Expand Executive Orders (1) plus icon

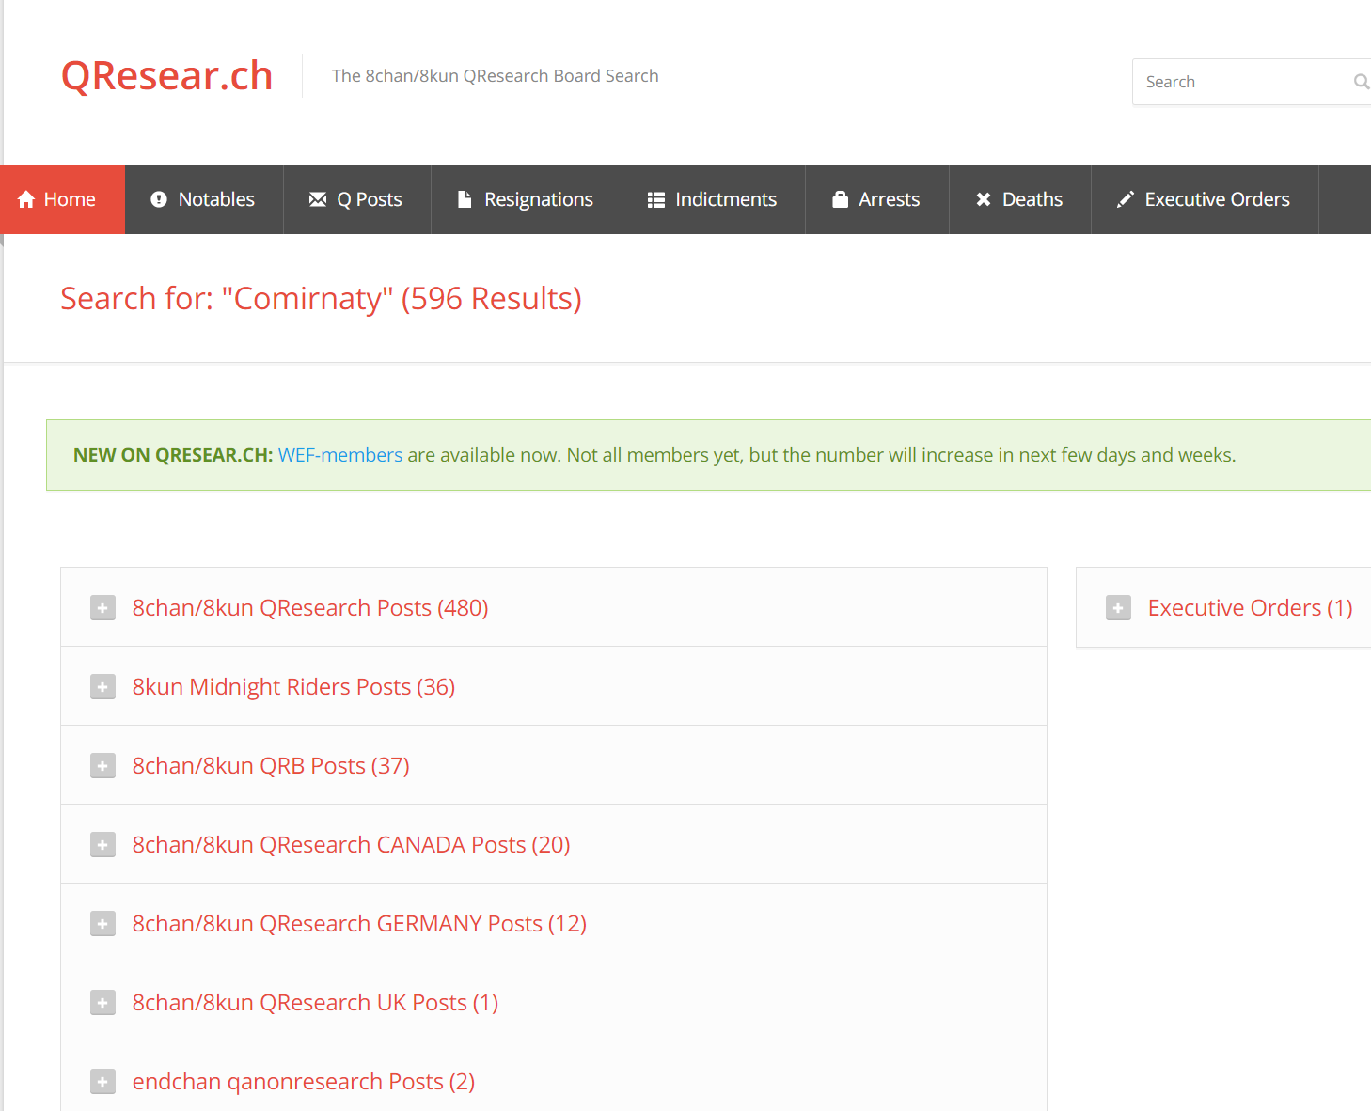1118,608
